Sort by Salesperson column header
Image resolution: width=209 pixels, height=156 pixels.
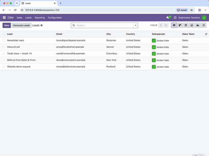(x=158, y=34)
